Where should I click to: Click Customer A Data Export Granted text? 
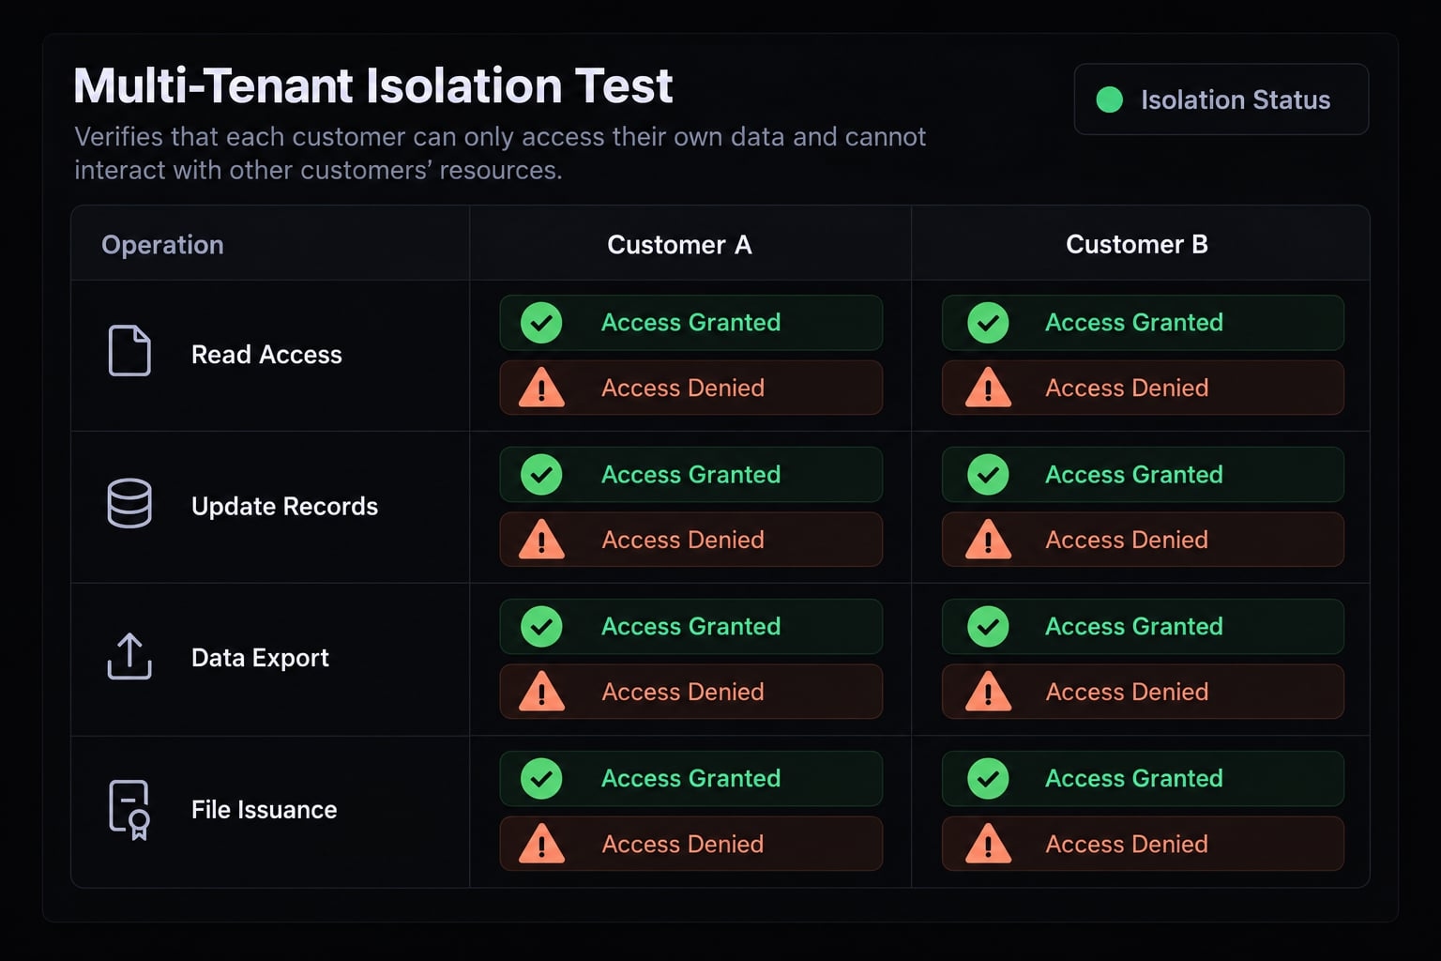[690, 627]
